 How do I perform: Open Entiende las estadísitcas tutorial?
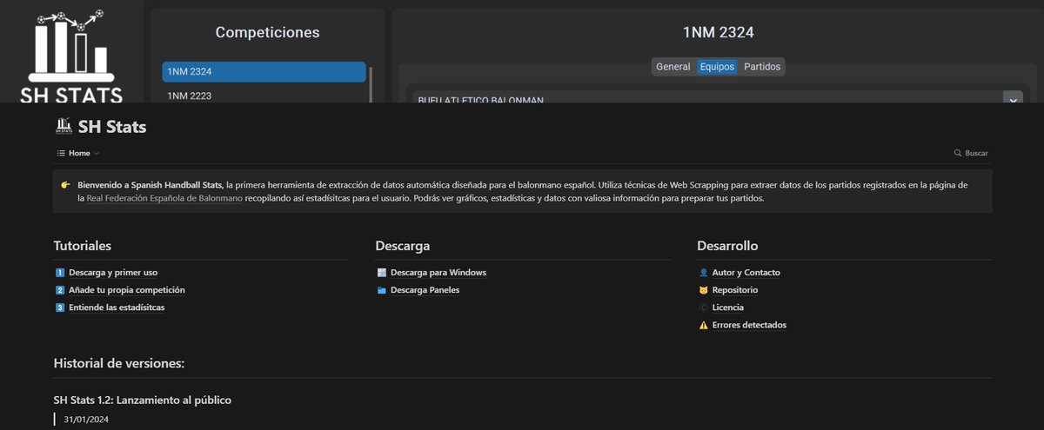(117, 308)
